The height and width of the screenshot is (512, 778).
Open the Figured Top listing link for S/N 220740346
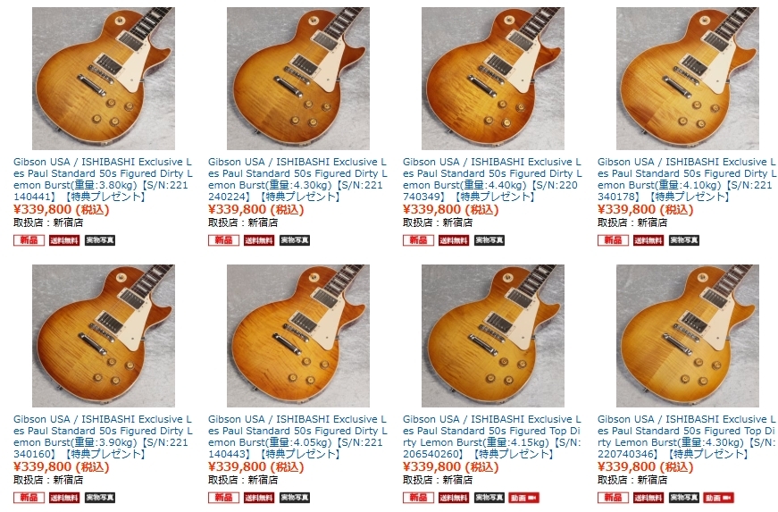(x=687, y=437)
